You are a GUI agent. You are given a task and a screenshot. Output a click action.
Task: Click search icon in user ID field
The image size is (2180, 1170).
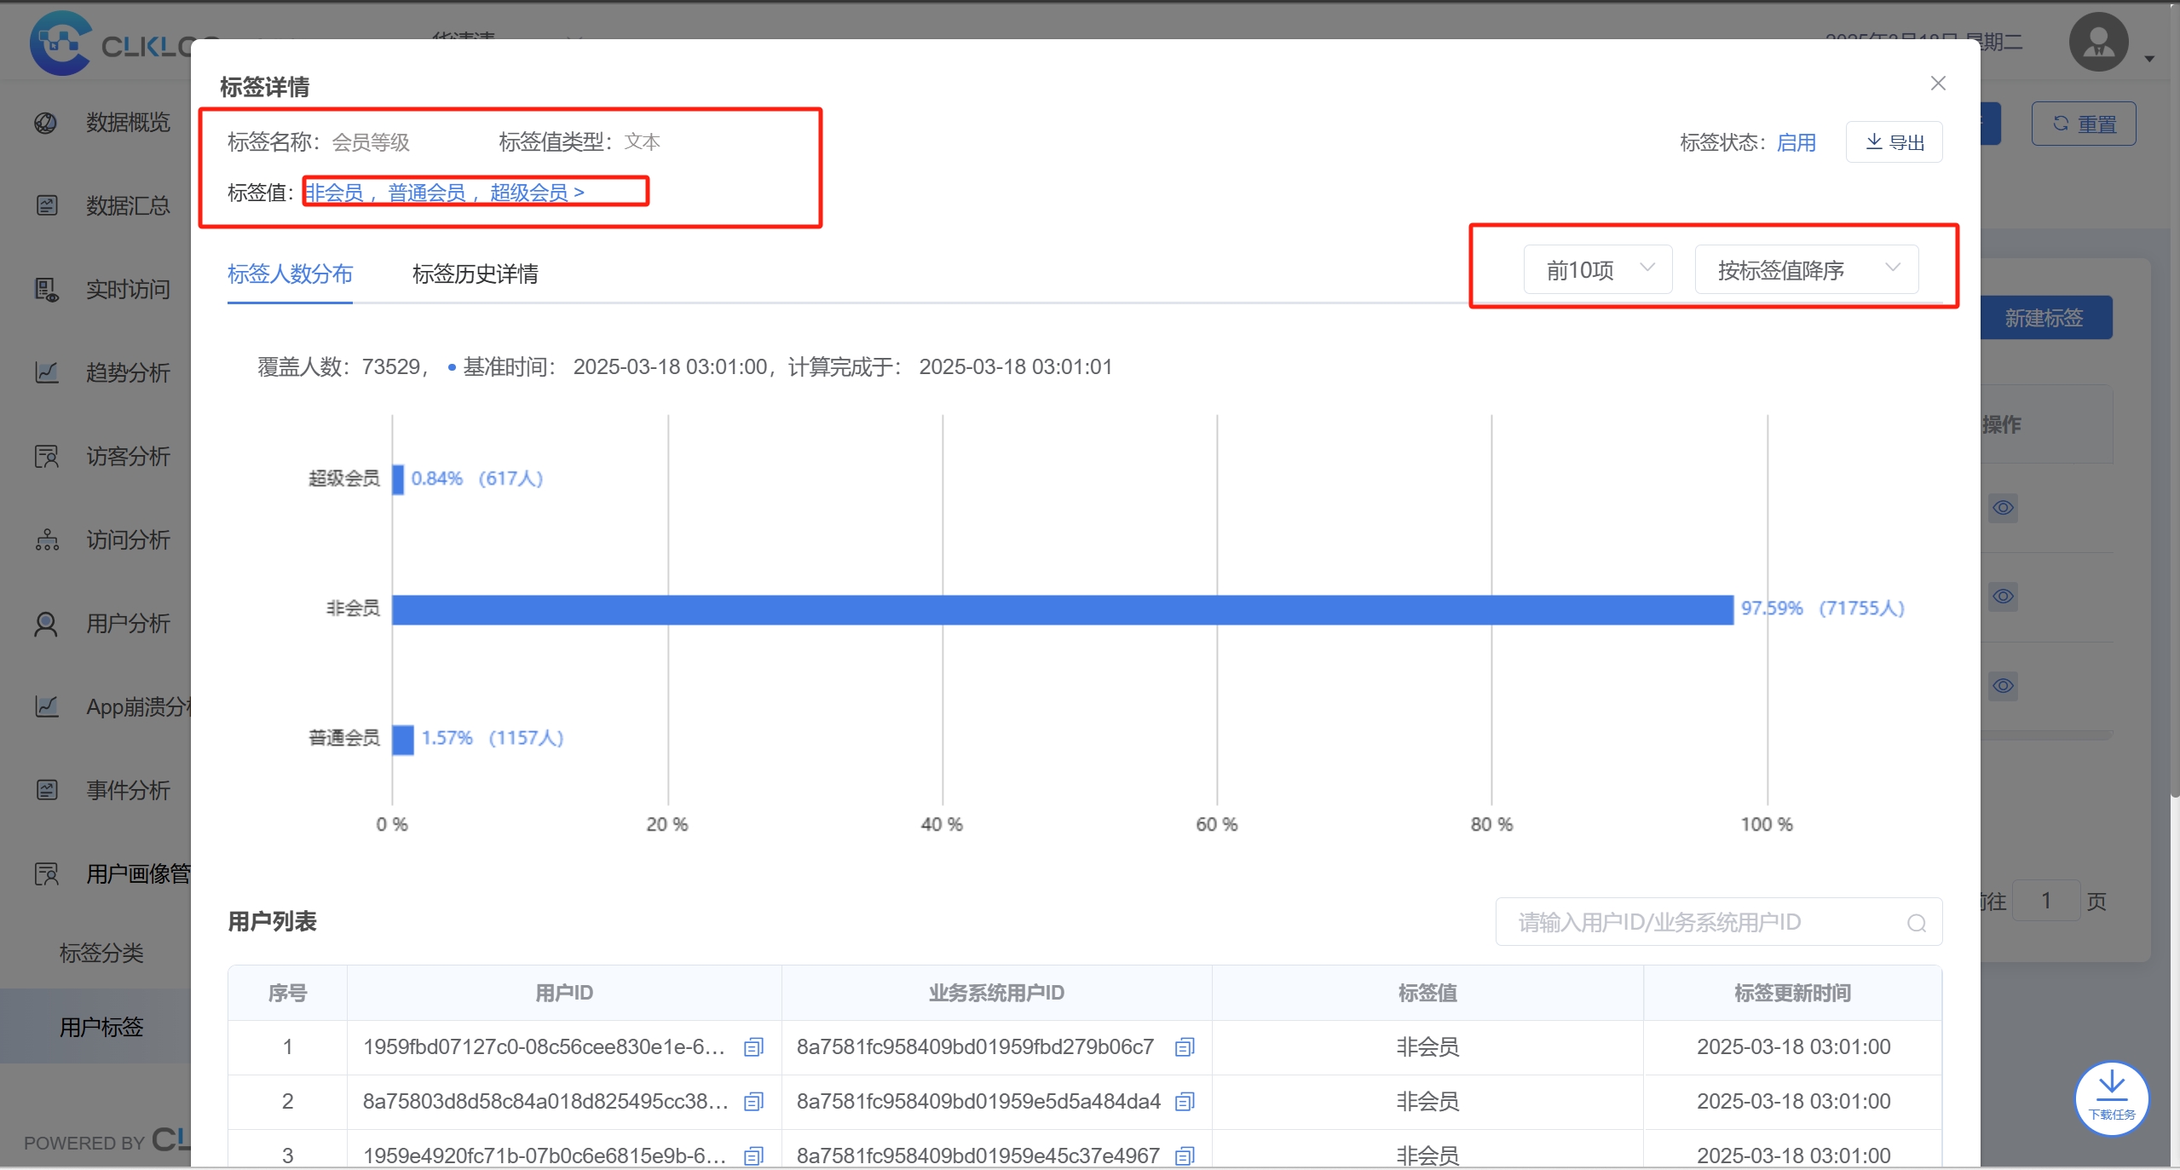tap(1916, 923)
